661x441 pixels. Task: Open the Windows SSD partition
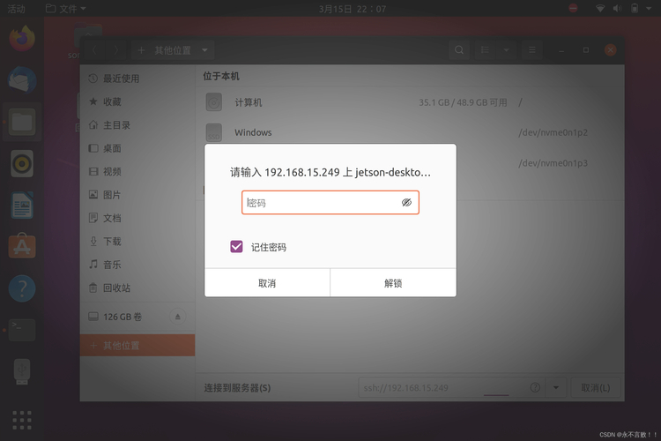(x=410, y=132)
